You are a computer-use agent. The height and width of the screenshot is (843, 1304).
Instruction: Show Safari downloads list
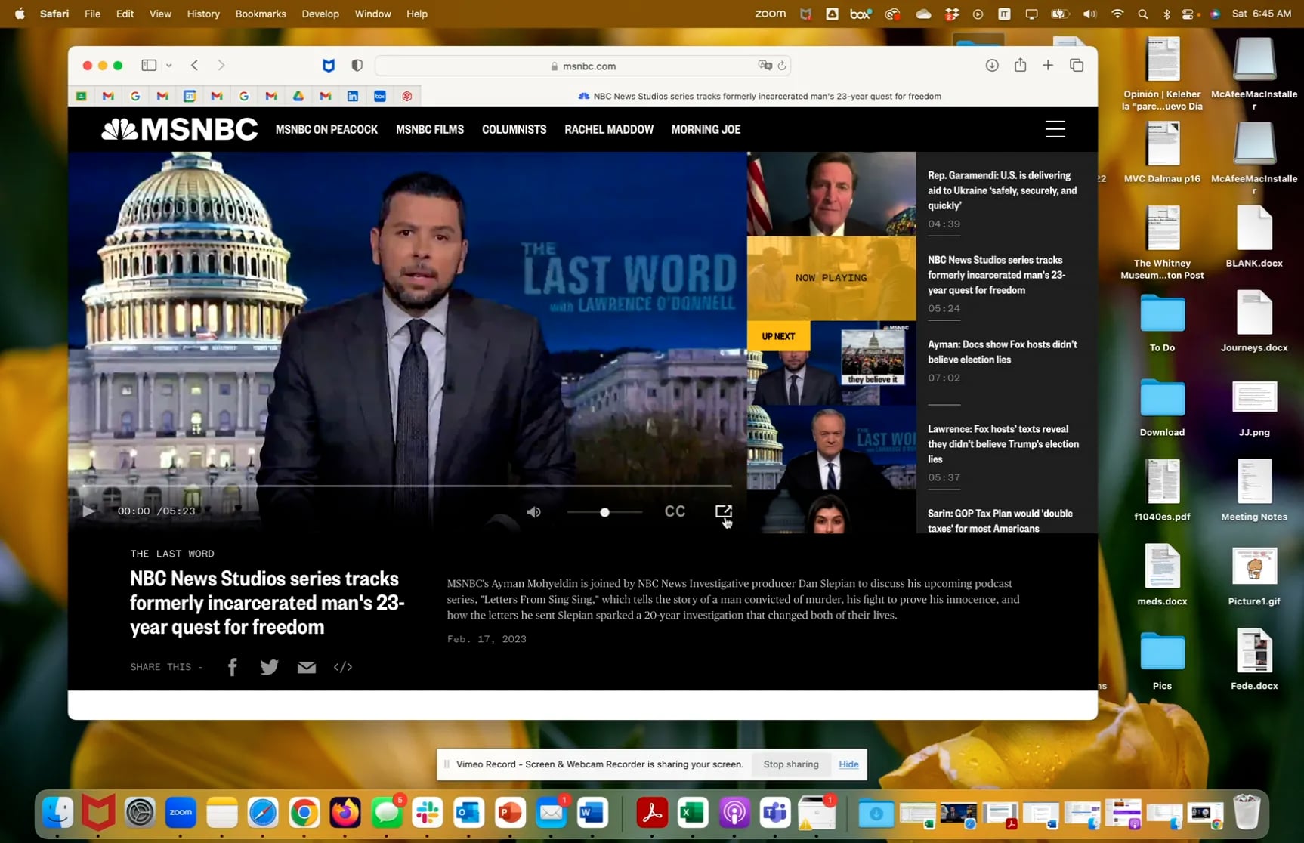click(x=992, y=66)
